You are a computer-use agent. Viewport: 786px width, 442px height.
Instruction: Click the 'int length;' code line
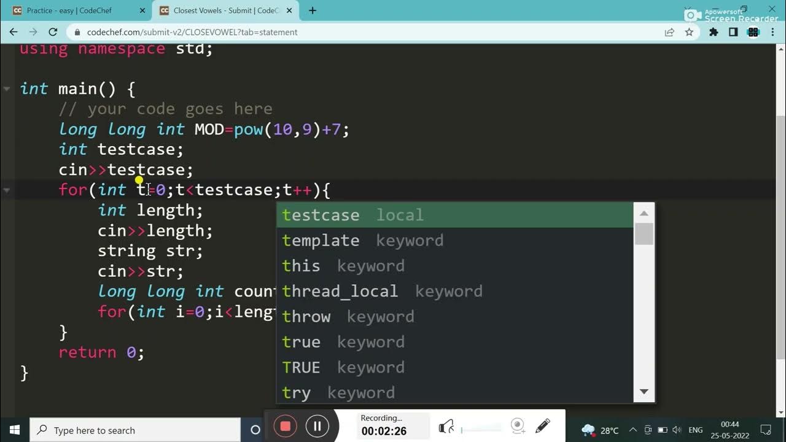150,210
